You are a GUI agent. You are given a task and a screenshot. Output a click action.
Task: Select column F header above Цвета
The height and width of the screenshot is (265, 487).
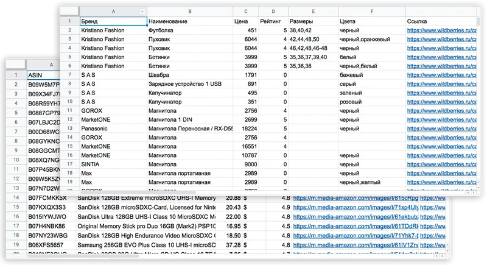[x=371, y=12]
